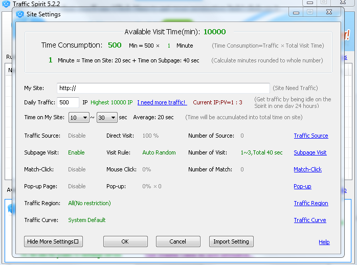Click the Traffic Source 'Disable' status
The image size is (357, 265).
[77, 136]
